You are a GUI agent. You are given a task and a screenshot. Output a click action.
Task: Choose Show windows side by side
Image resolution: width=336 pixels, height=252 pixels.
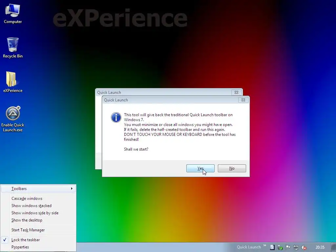point(38,213)
